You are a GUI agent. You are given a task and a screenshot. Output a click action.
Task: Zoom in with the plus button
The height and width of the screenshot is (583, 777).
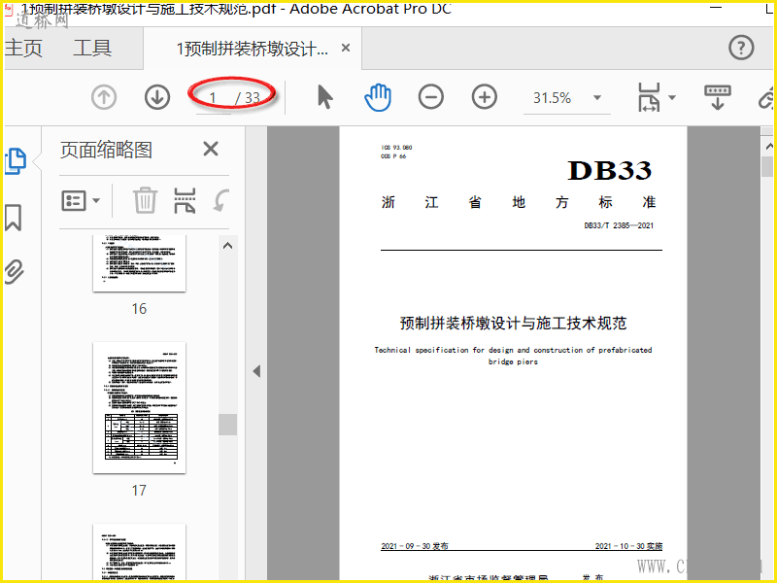(x=484, y=97)
